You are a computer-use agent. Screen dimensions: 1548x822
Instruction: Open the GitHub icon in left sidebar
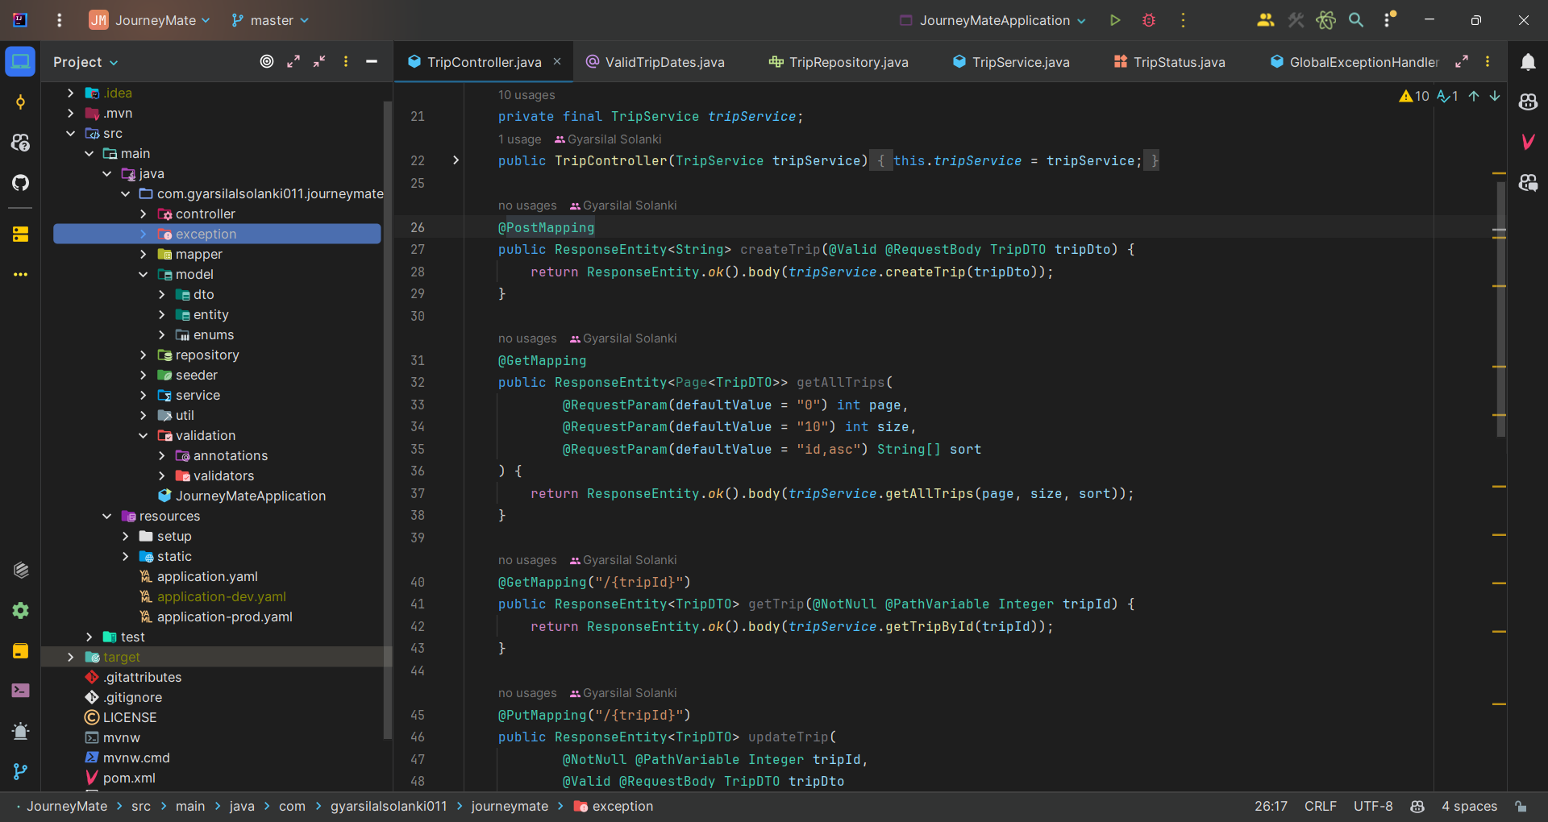[x=21, y=183]
